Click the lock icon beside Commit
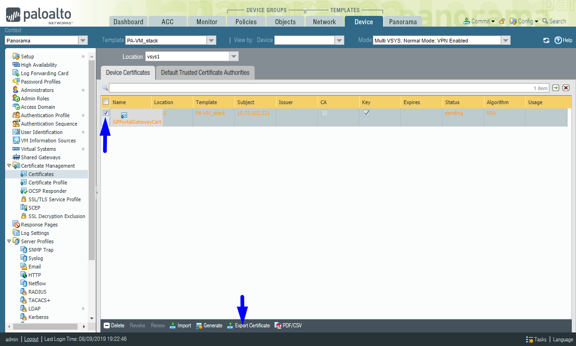 click(502, 21)
